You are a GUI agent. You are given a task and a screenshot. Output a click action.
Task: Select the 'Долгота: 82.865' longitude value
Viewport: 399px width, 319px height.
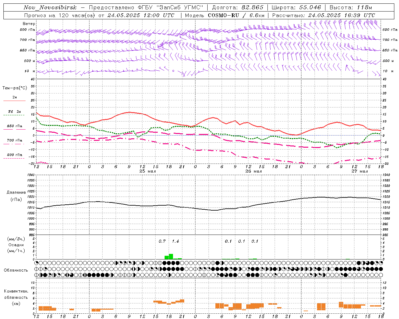tap(238, 7)
